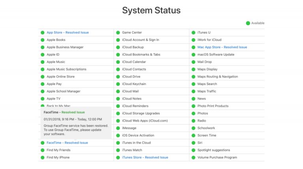Click the green dot next to Siri
This screenshot has width=303, height=169.
193,143
